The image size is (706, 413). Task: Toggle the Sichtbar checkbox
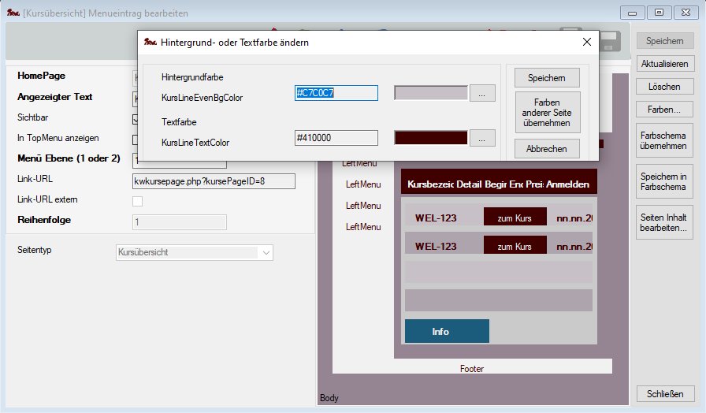(x=136, y=118)
